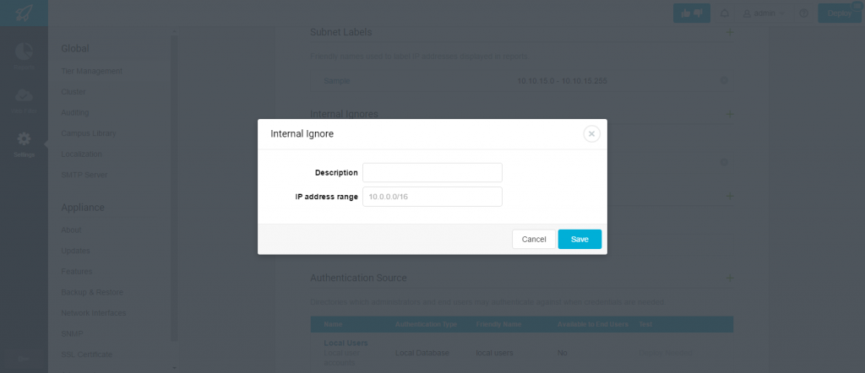Click the sidebar scroll down arrow
865x373 pixels.
175,368
